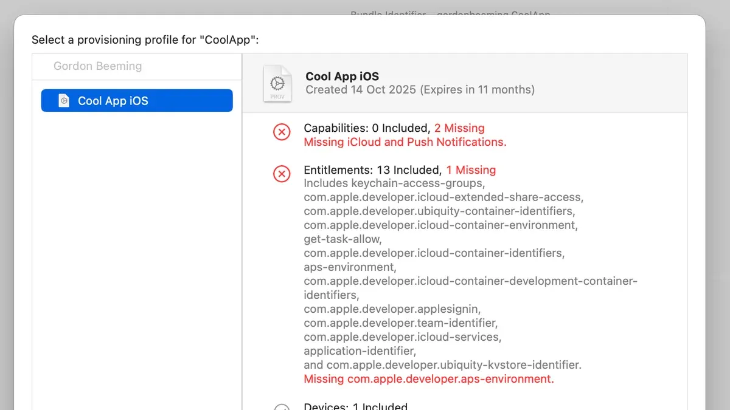
Task: Click the red "1 Missing" entitlements text
Action: [x=471, y=170]
